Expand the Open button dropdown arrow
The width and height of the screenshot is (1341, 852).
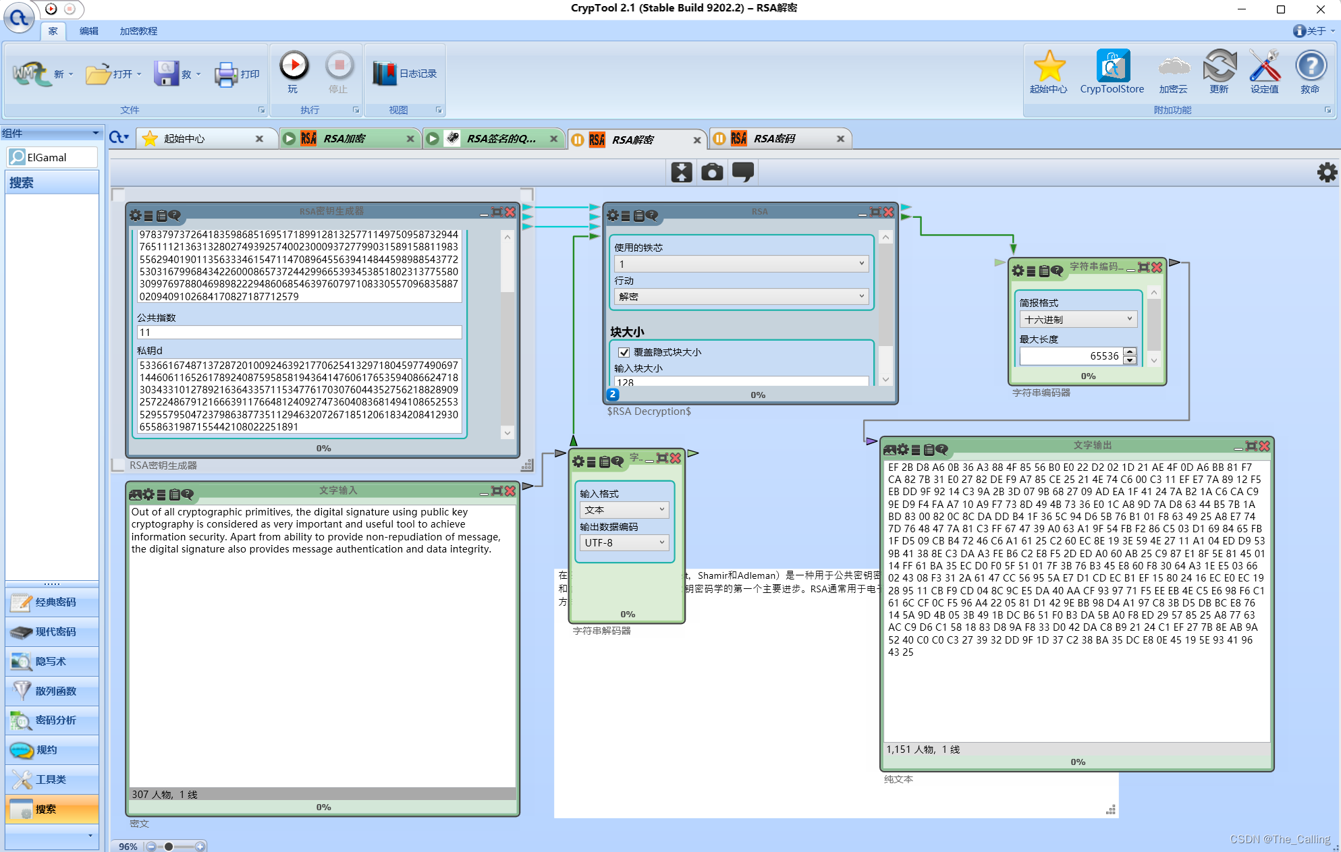(x=139, y=74)
